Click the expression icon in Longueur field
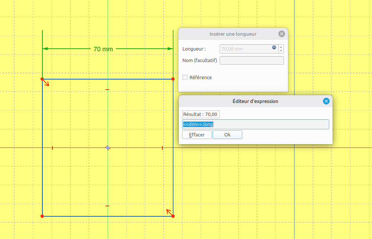The width and height of the screenshot is (372, 239). click(274, 47)
